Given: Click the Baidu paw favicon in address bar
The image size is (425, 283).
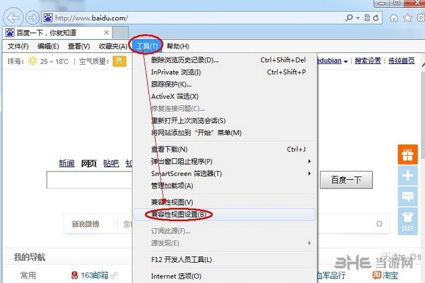Looking at the screenshot, I should [48, 18].
